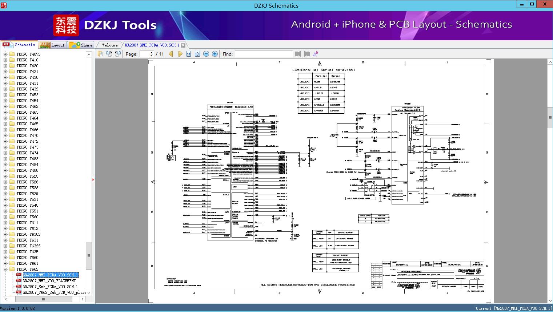Viewport: 553px width, 312px height.
Task: Open MA2807_MMI_V00_PLACEMENT file
Action: (49, 281)
